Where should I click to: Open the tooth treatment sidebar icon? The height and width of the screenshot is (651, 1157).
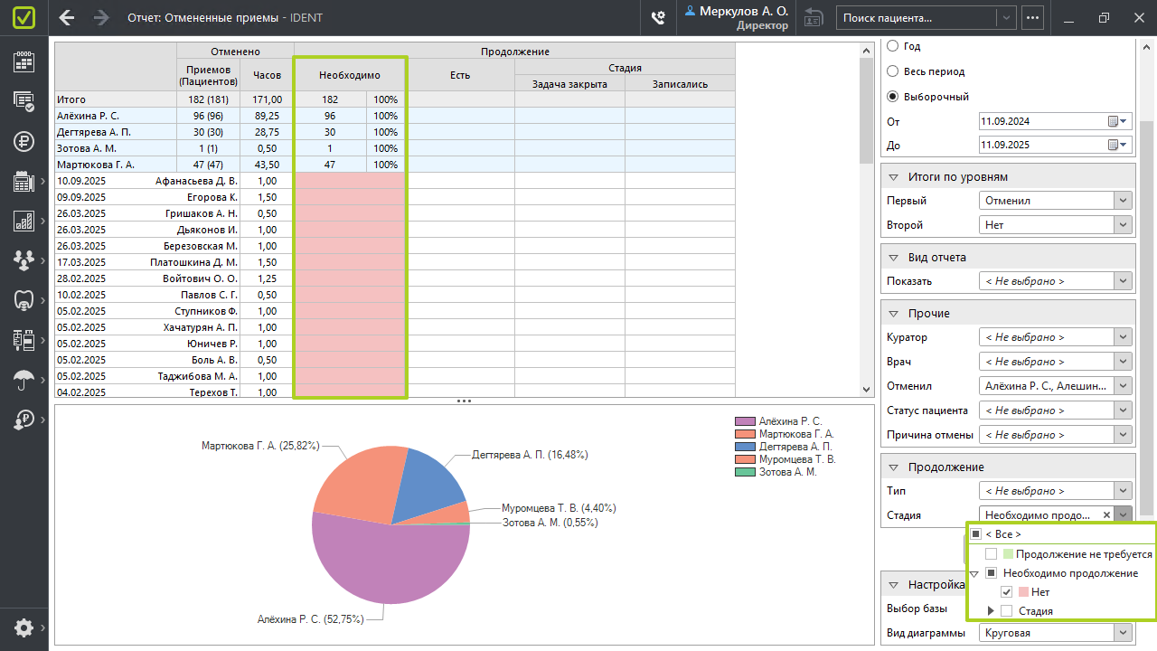click(24, 299)
